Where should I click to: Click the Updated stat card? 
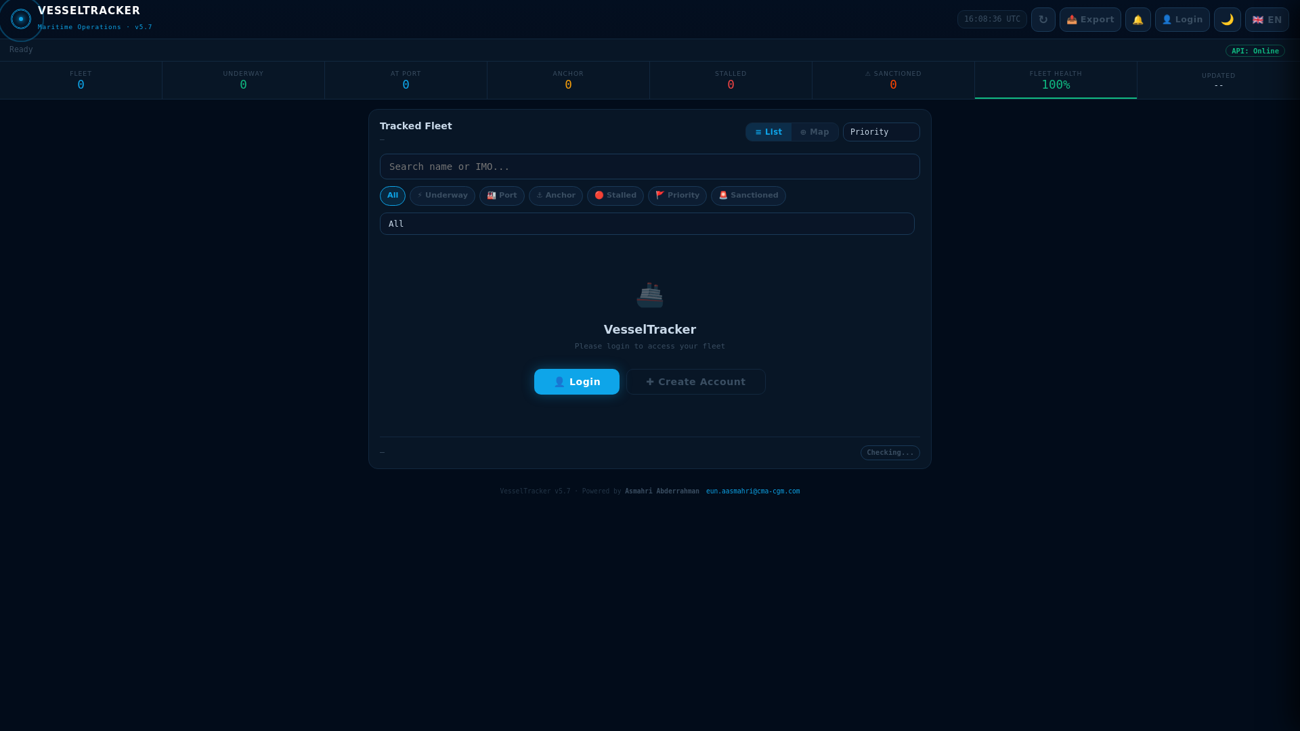(1218, 81)
